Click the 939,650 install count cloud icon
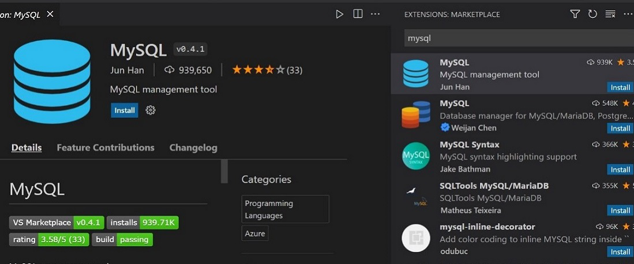The image size is (634, 264). (169, 70)
